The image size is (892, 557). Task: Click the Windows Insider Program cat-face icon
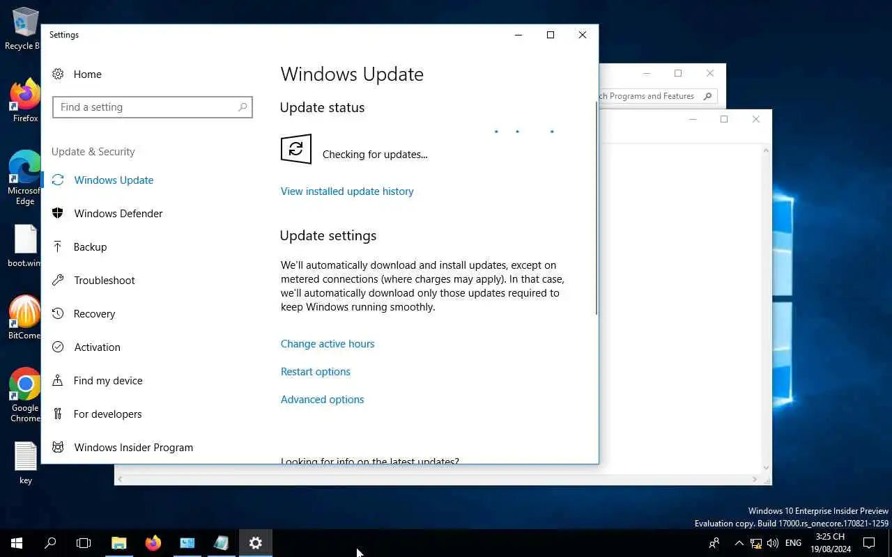click(58, 447)
